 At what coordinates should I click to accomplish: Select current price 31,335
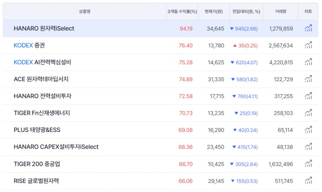click(x=216, y=79)
